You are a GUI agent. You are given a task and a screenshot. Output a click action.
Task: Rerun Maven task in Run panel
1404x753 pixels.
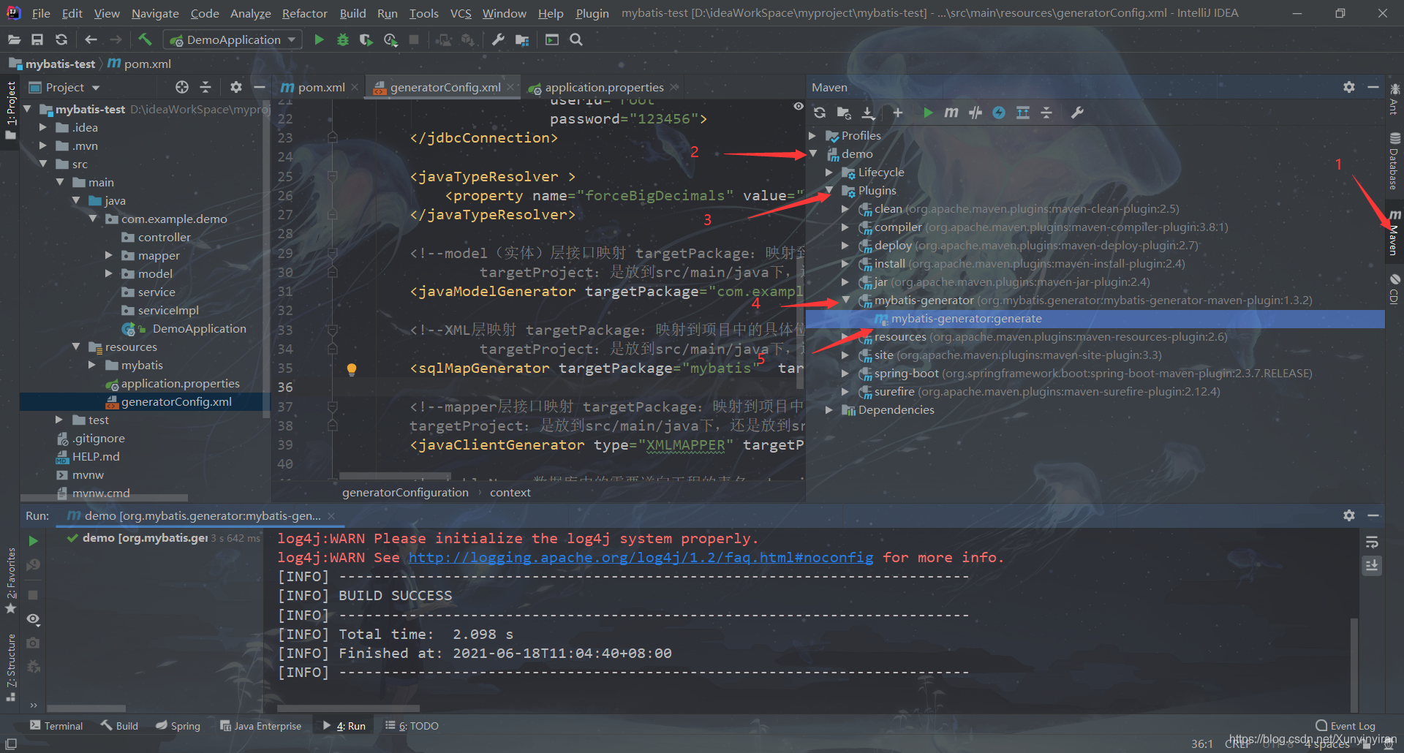33,541
